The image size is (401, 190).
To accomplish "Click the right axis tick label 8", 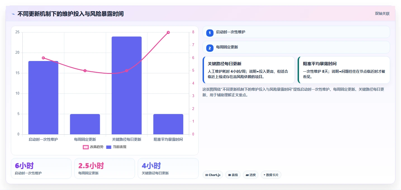I will coord(193,32).
